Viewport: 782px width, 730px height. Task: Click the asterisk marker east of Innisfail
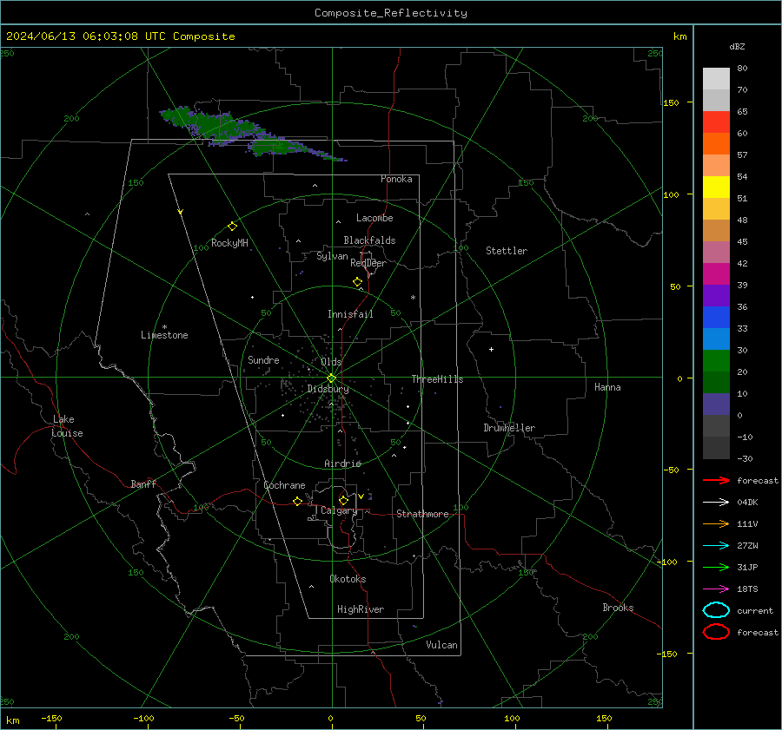(413, 298)
